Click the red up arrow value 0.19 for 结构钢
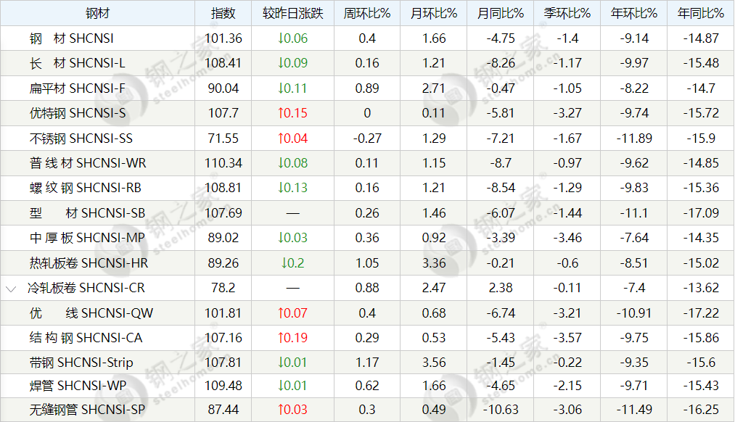The height and width of the screenshot is (422, 735). point(292,338)
